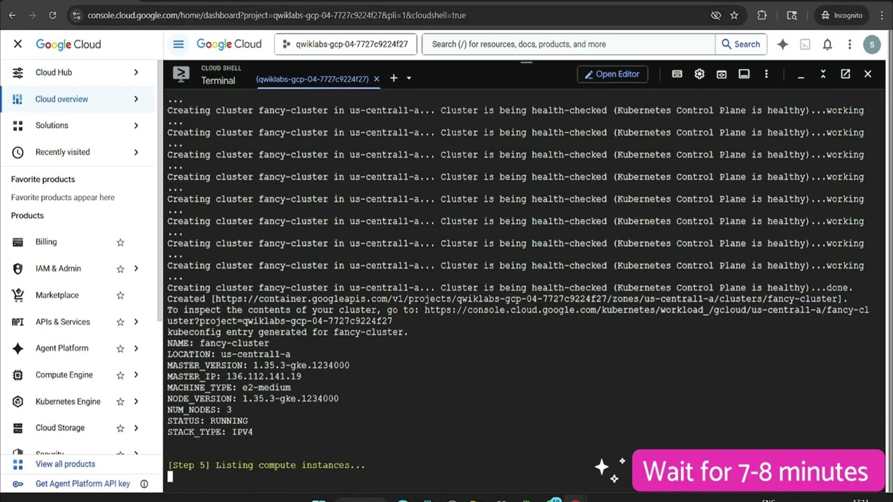Star the Compute Engine product
893x502 pixels.
pyautogui.click(x=120, y=375)
